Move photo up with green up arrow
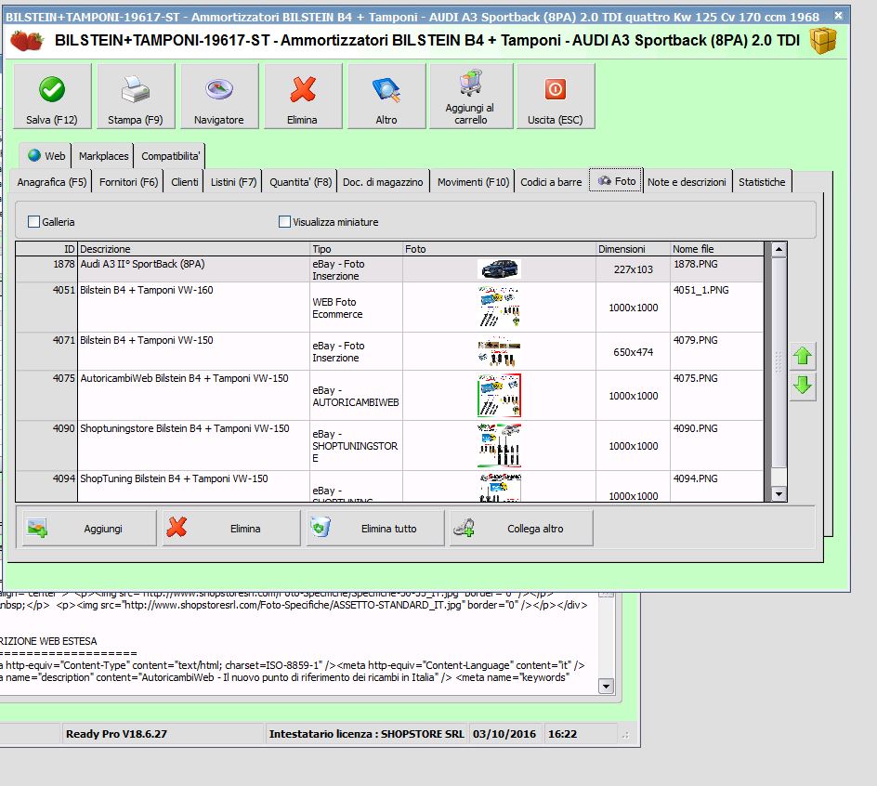This screenshot has width=877, height=786. [803, 356]
